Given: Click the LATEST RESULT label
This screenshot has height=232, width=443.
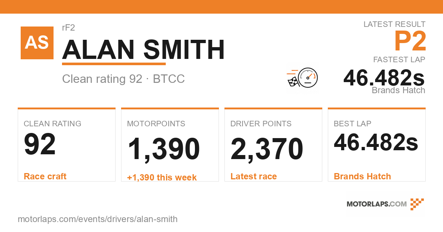Looking at the screenshot, I should coord(395,24).
